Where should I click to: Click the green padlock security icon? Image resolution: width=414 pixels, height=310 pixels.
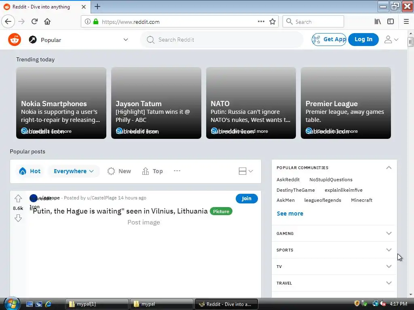coord(96,22)
